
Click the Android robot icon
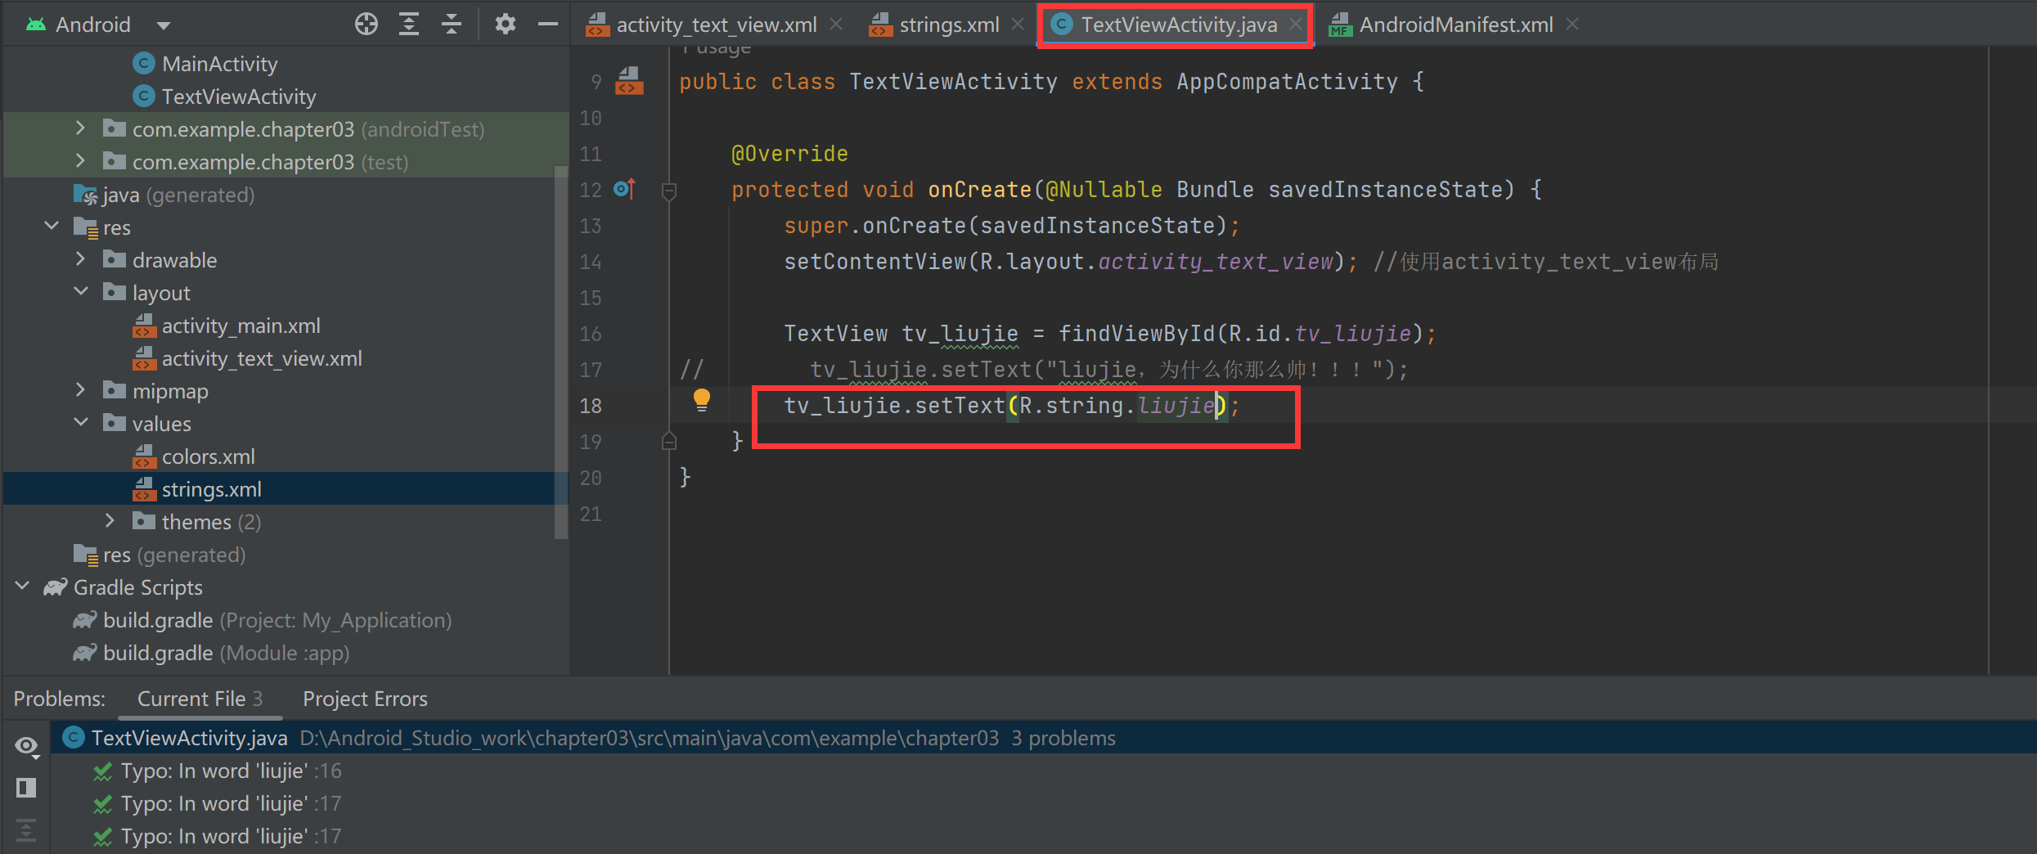point(36,25)
